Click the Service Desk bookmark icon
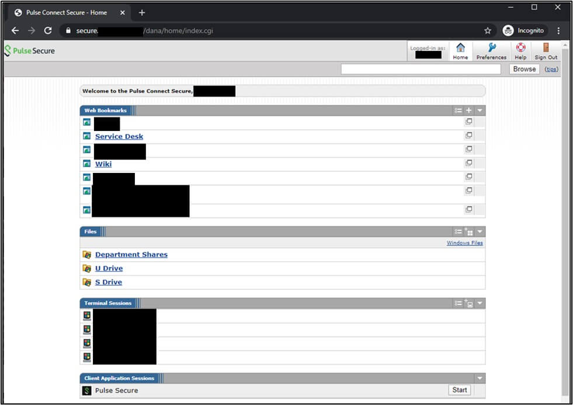The height and width of the screenshot is (405, 573). click(x=86, y=136)
